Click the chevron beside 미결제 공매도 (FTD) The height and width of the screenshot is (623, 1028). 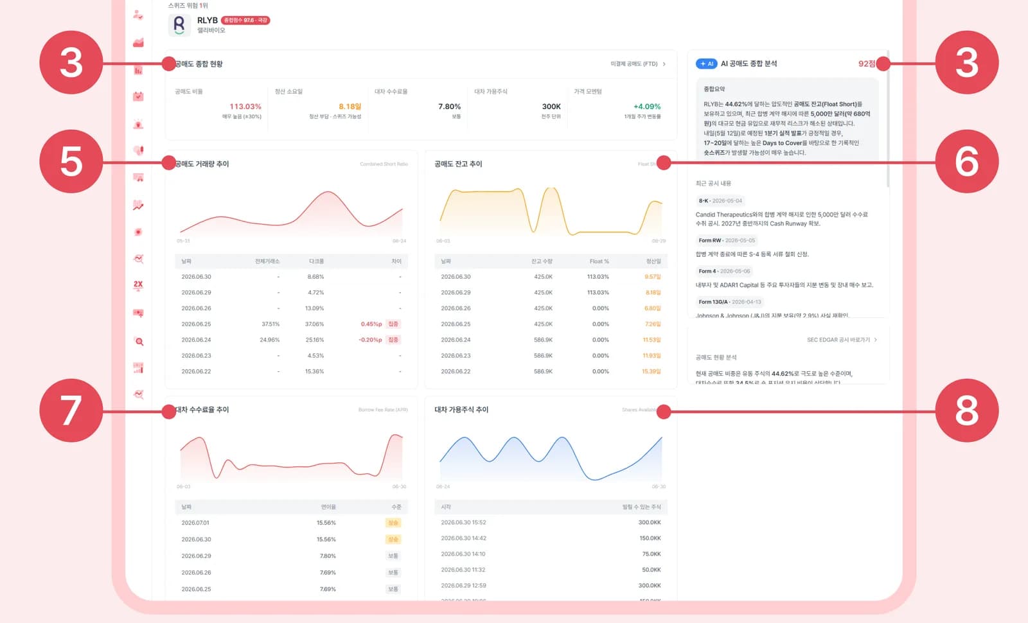click(664, 64)
